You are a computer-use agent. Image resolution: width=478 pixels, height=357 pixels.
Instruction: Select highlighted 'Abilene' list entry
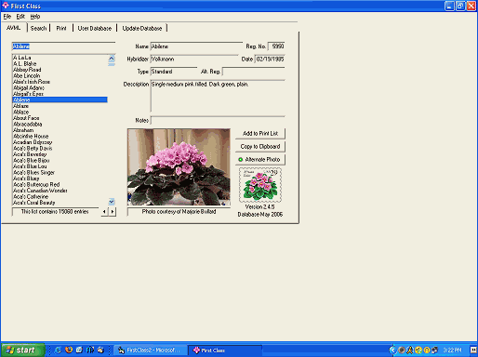pos(60,99)
